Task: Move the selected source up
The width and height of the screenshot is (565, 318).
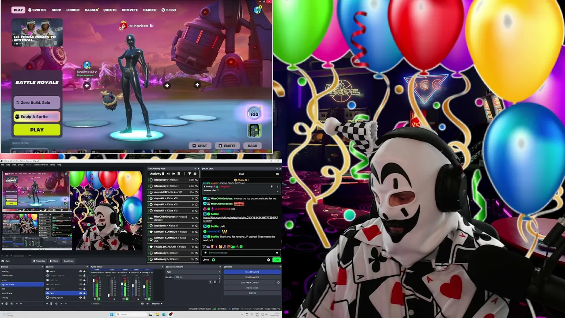Action: tap(61, 303)
